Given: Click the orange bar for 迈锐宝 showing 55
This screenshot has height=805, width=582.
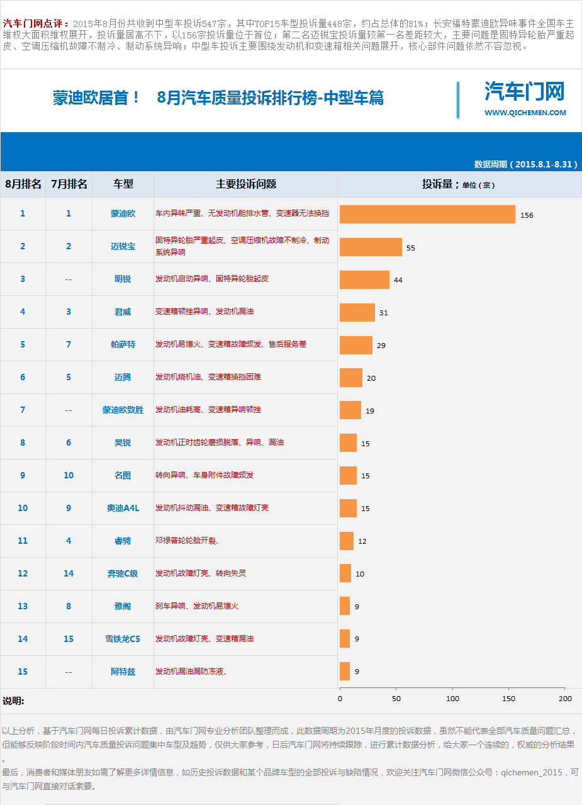Looking at the screenshot, I should [371, 247].
